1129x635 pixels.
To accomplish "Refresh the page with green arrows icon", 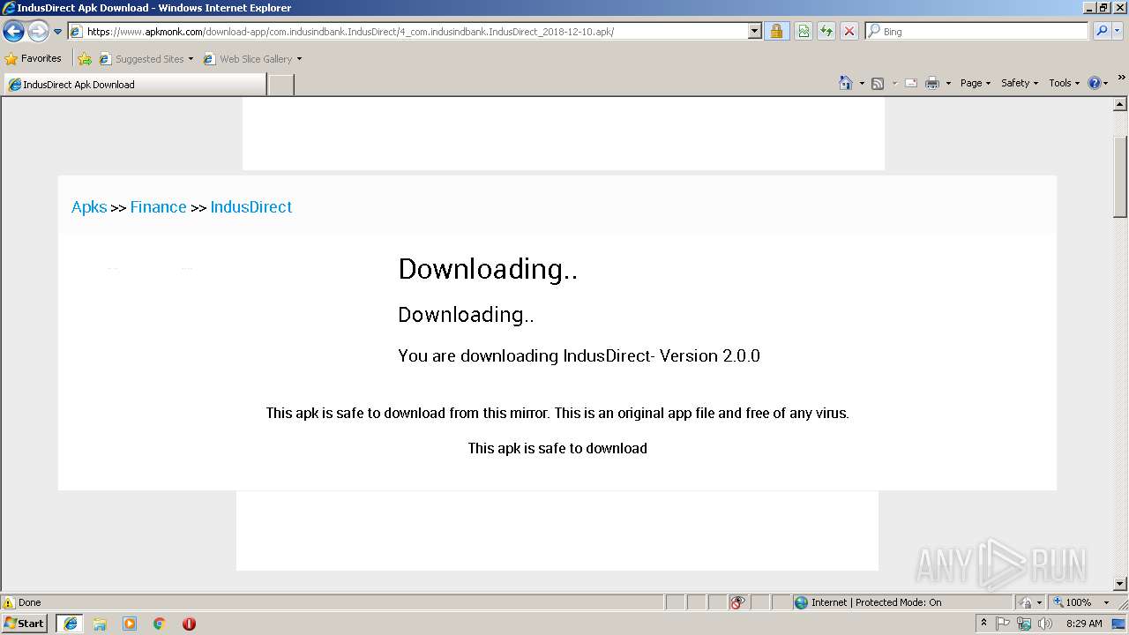I will click(826, 32).
